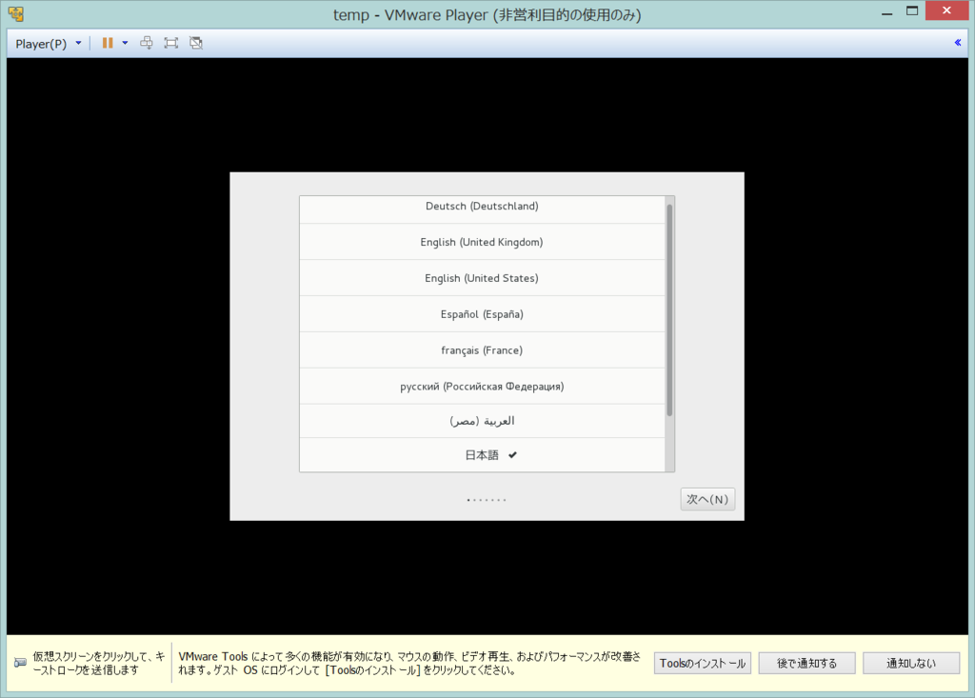Select the checked 日本語 language row
The image size is (975, 698).
coord(482,455)
